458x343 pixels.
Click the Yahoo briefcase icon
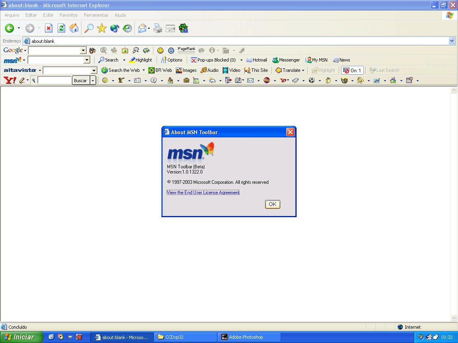point(186,80)
